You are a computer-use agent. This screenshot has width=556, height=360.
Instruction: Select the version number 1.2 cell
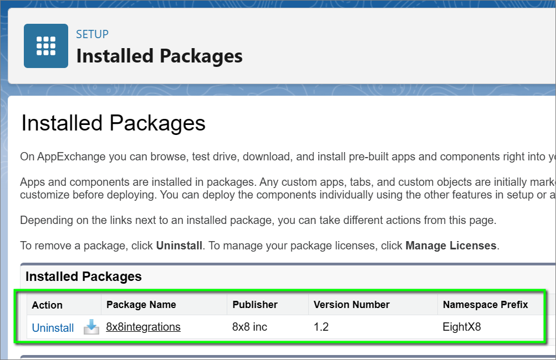point(321,327)
